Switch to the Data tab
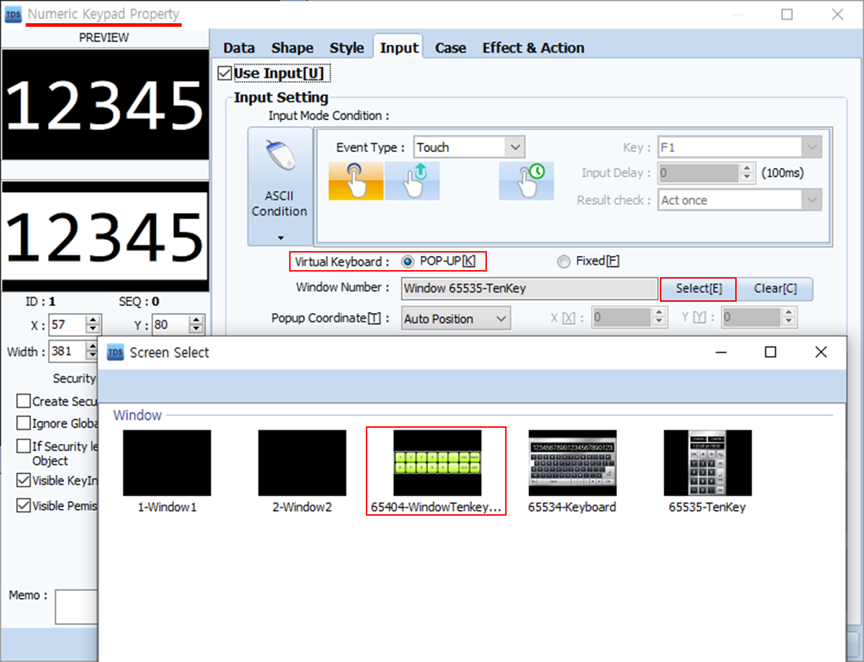The width and height of the screenshot is (864, 662). click(x=239, y=48)
